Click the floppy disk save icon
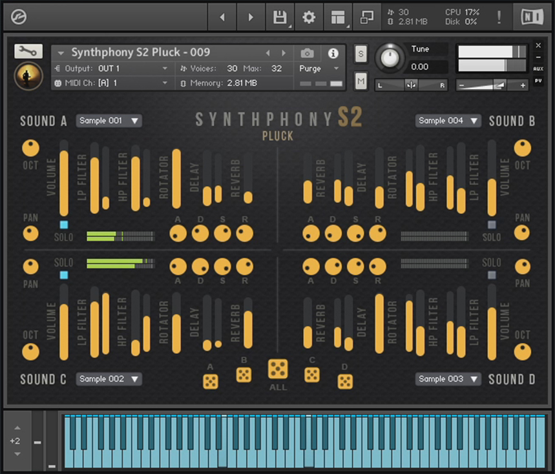 click(x=280, y=17)
